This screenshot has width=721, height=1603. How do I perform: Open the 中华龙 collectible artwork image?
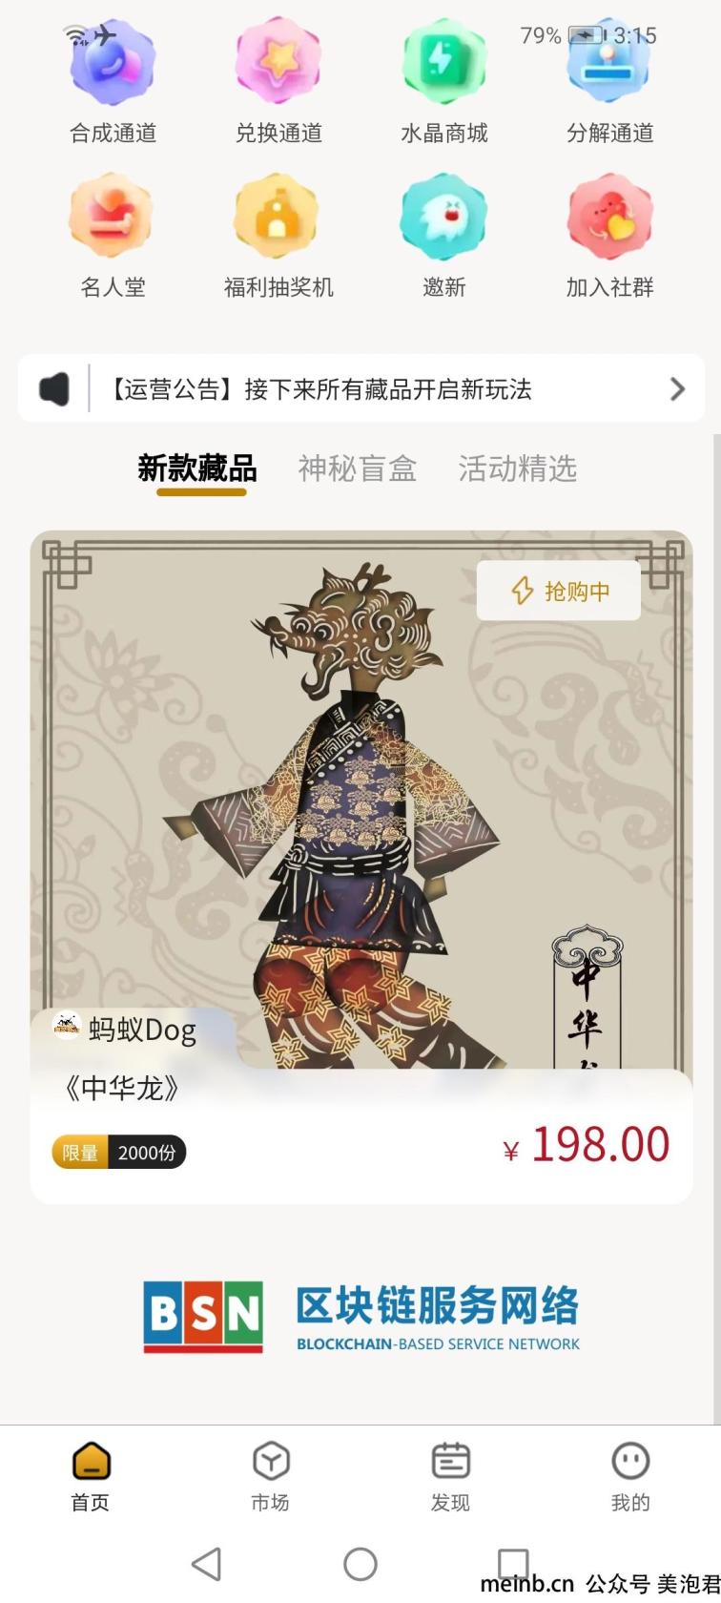click(x=361, y=800)
